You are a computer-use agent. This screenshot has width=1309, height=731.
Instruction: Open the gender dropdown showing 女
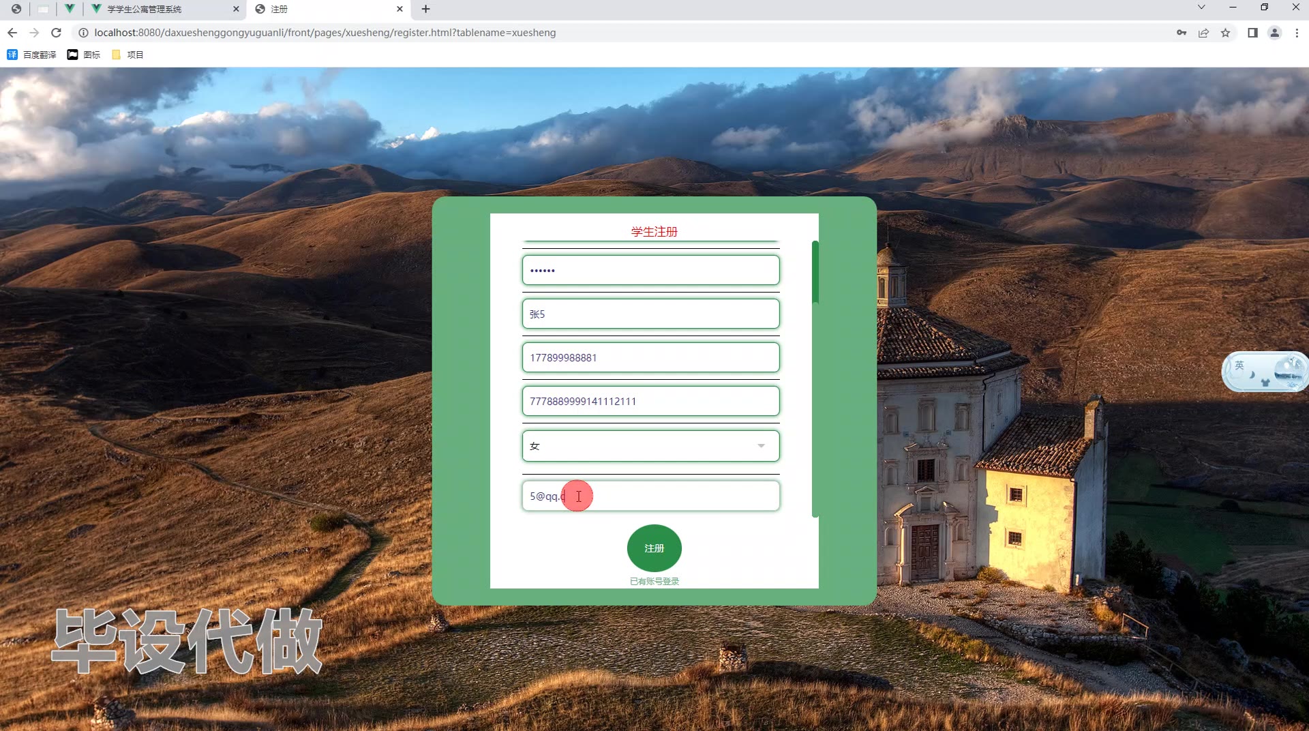pos(650,446)
